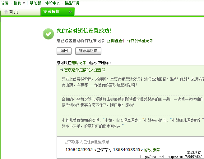This screenshot has height=159, width=204.
Task: Switch to 基础版 basic version
Action: [35, 3]
